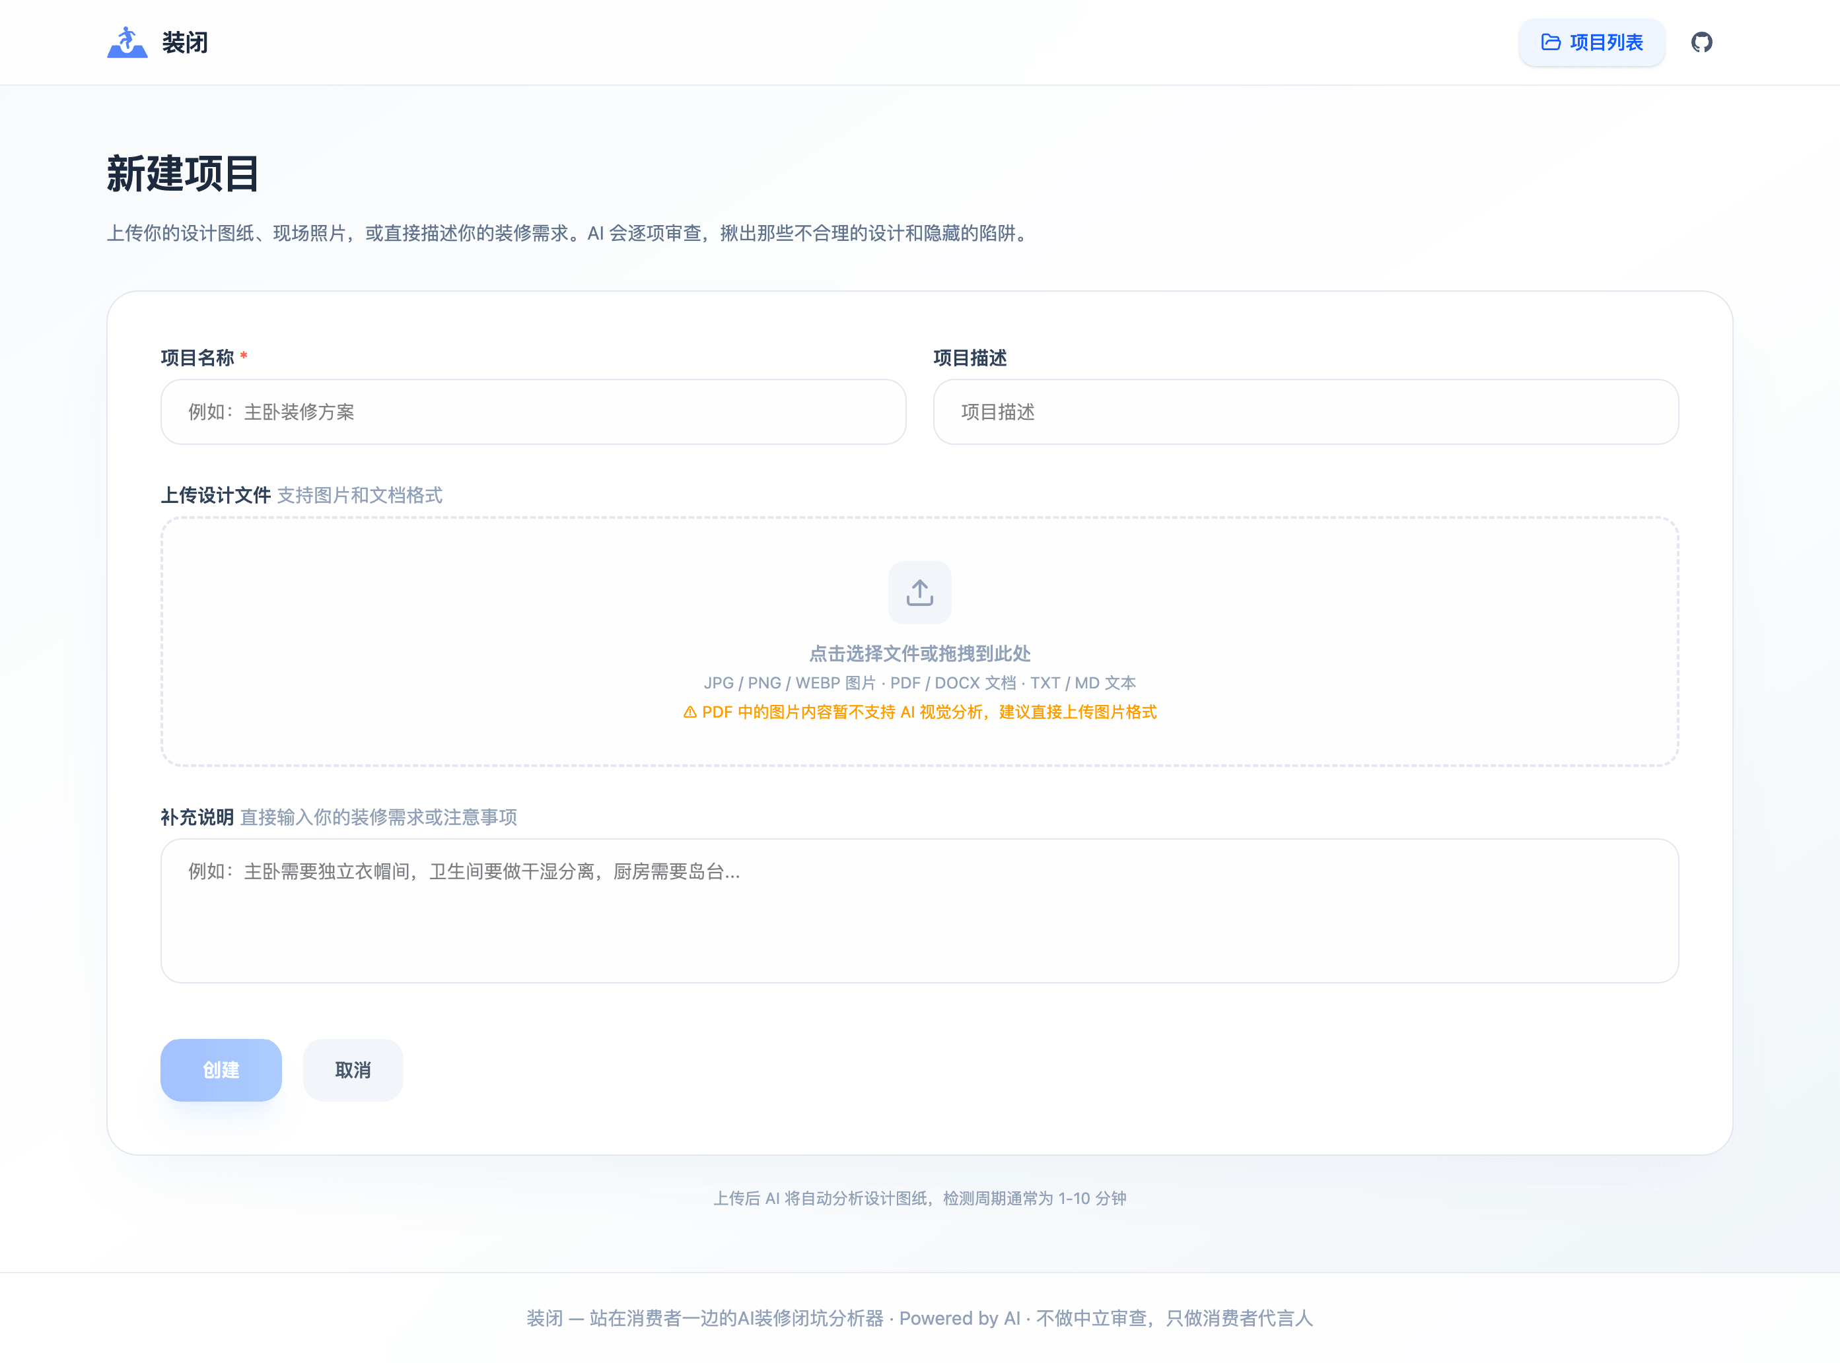The image size is (1840, 1363).
Task: Click the 上传后 AI 将自动分析 note
Action: pos(919,1198)
